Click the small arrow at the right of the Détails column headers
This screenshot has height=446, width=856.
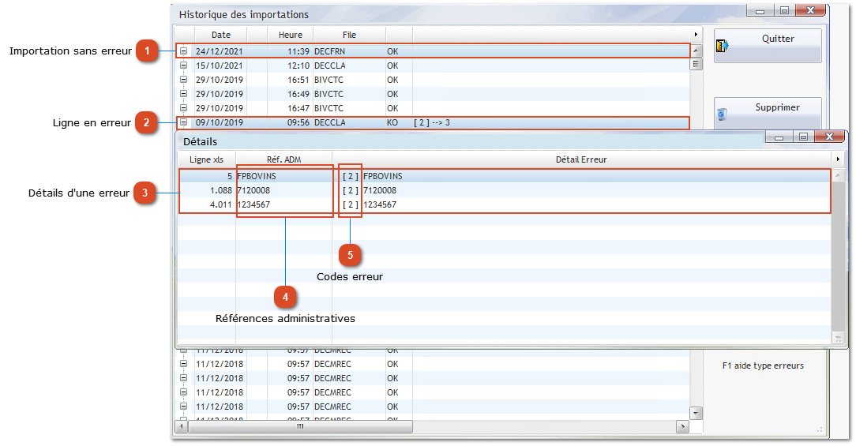coord(839,159)
